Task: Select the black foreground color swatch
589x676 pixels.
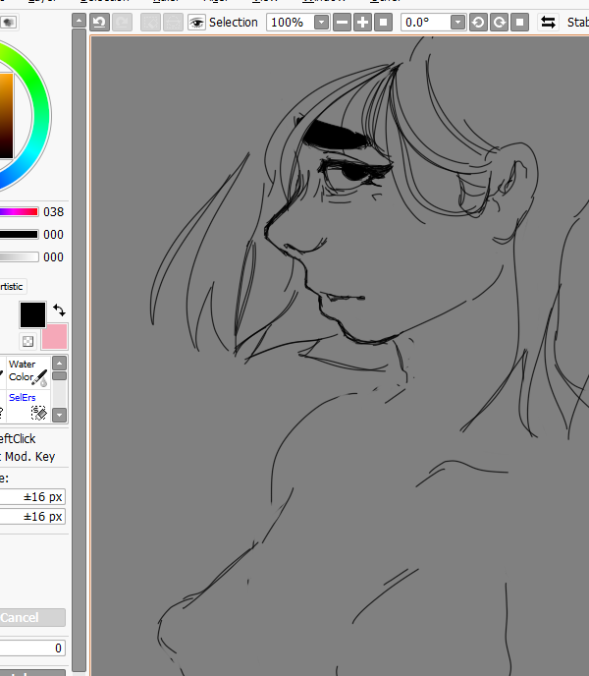Action: coord(32,314)
